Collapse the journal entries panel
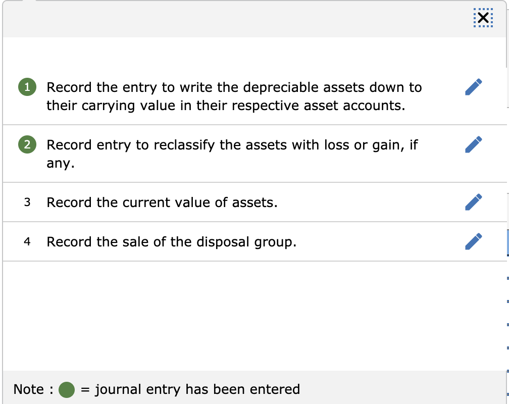Viewport: 509px width, 404px height. coord(483,17)
